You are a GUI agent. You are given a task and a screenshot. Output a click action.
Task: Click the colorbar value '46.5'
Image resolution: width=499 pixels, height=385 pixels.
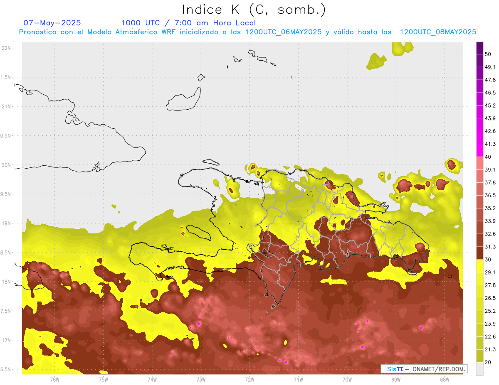coord(490,93)
